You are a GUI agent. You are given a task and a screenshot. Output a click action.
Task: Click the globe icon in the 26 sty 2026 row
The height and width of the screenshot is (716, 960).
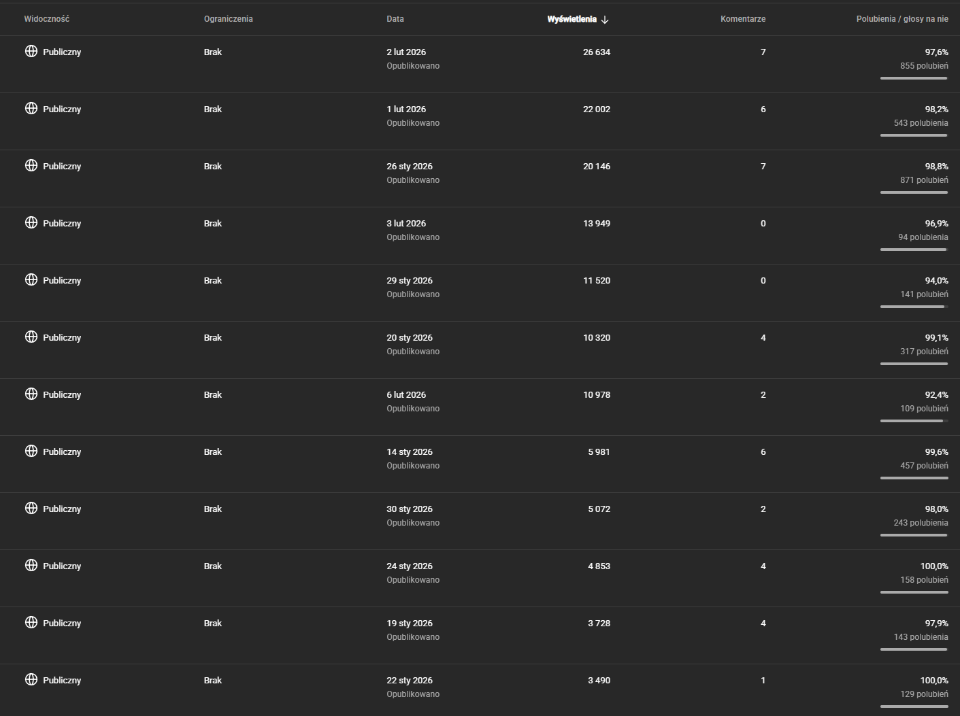[31, 165]
